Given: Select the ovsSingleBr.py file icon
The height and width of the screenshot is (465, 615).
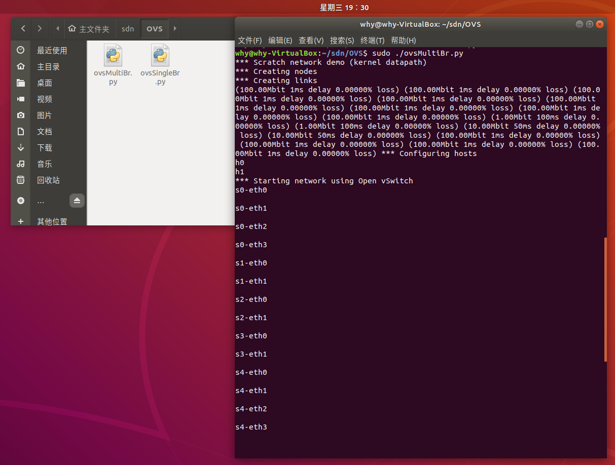Looking at the screenshot, I should (x=160, y=55).
